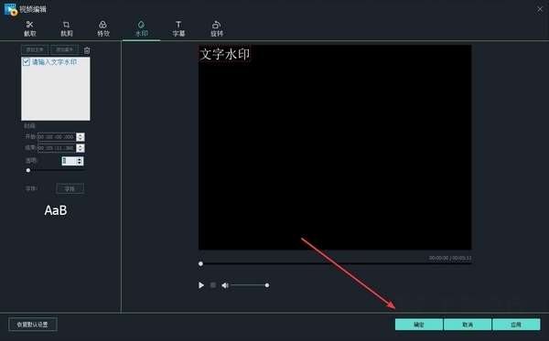This screenshot has width=549, height=341.
Task: Click the video seek bar handle
Action: [x=200, y=263]
